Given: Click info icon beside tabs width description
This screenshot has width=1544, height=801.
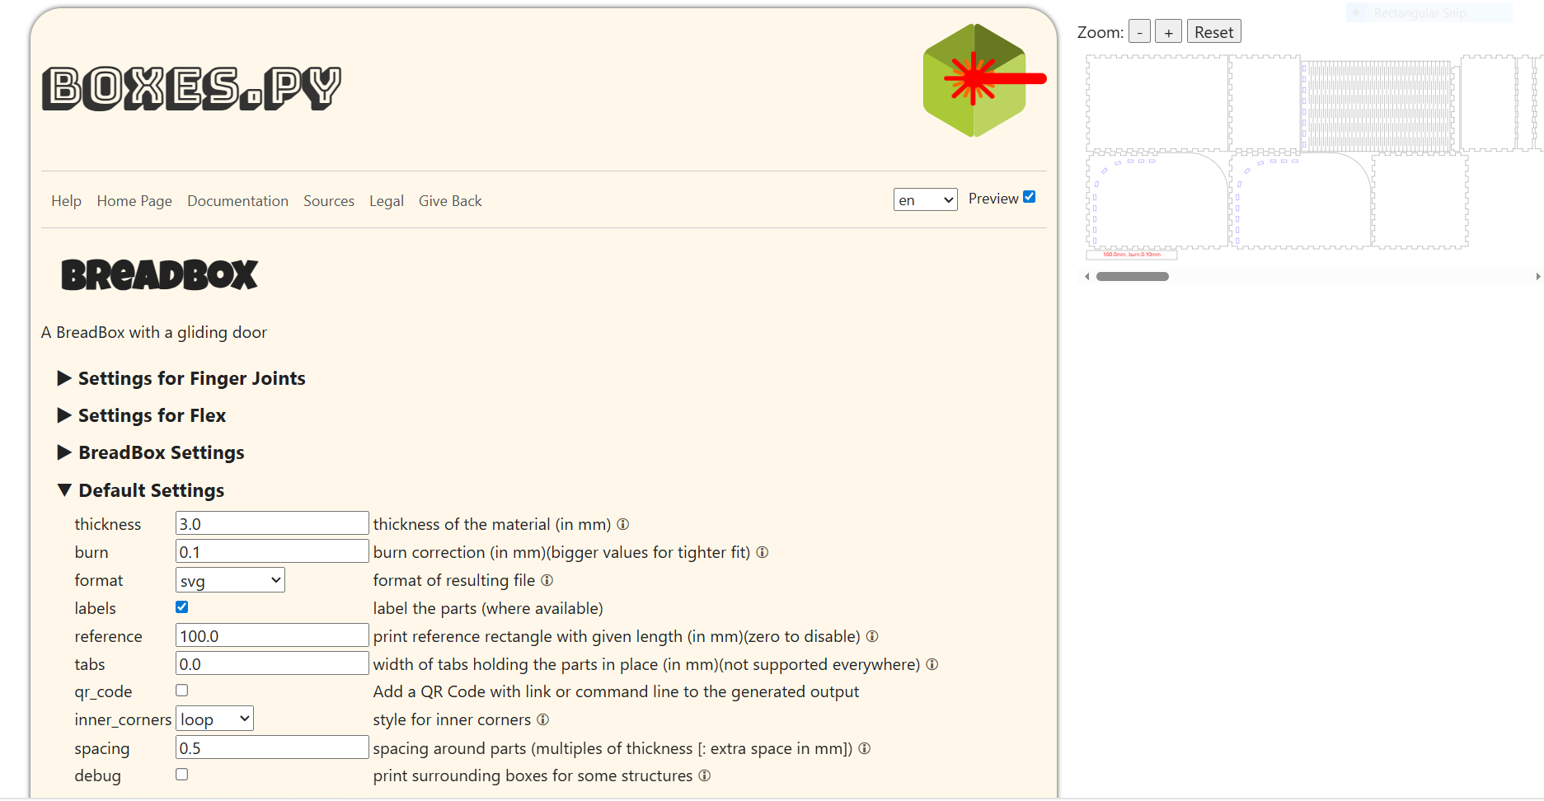Looking at the screenshot, I should pos(932,665).
